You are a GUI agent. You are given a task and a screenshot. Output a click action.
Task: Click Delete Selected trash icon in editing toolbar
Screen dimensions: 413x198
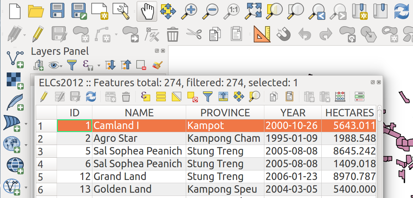pos(172,34)
